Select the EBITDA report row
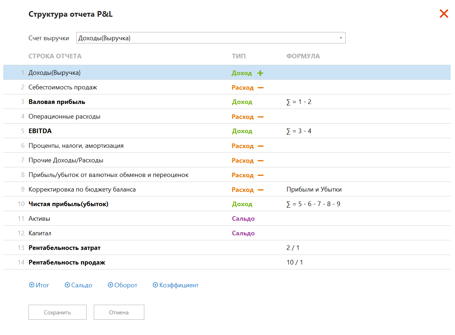The width and height of the screenshot is (455, 335). 40,131
